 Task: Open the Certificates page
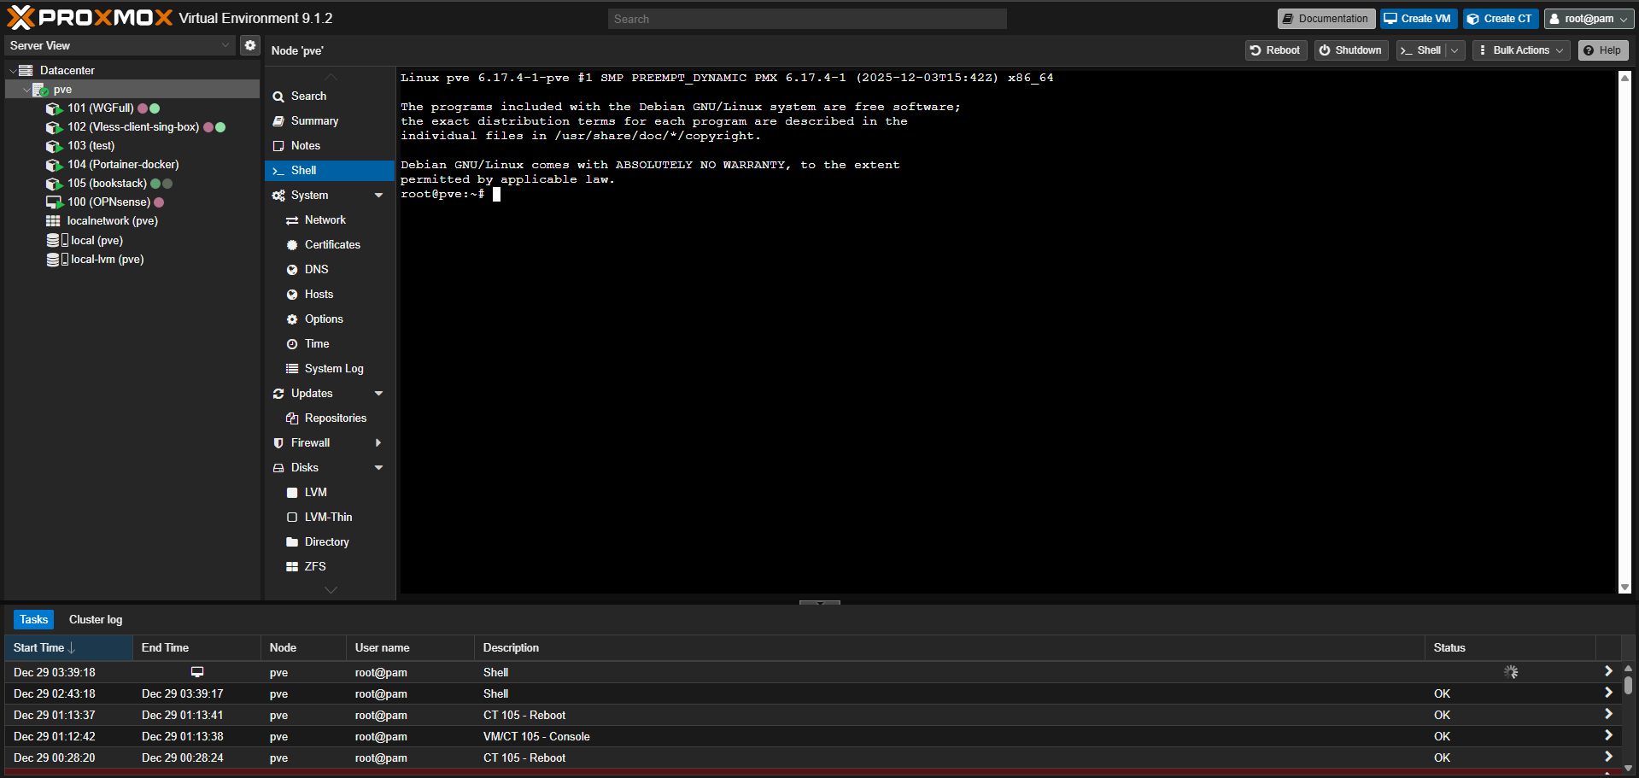(x=330, y=244)
